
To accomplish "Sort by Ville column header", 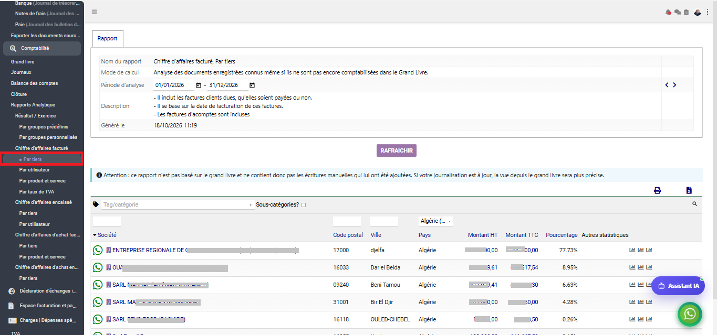I will (x=376, y=235).
